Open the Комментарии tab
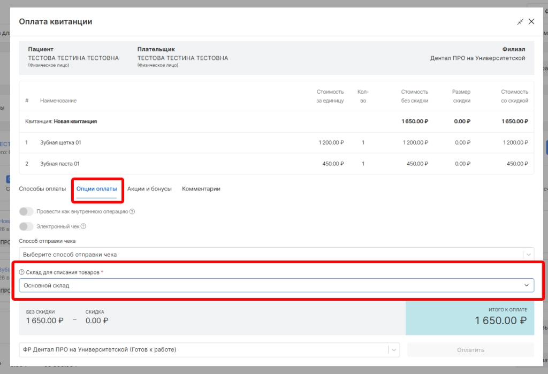The image size is (548, 374). pyautogui.click(x=201, y=189)
